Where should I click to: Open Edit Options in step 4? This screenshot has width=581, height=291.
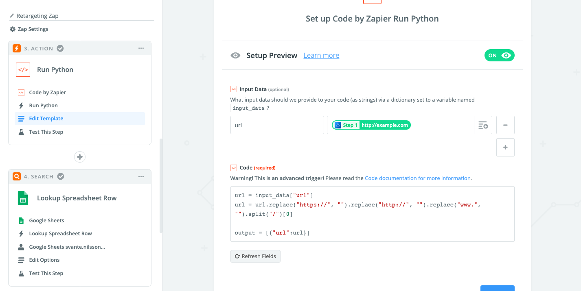(80, 260)
